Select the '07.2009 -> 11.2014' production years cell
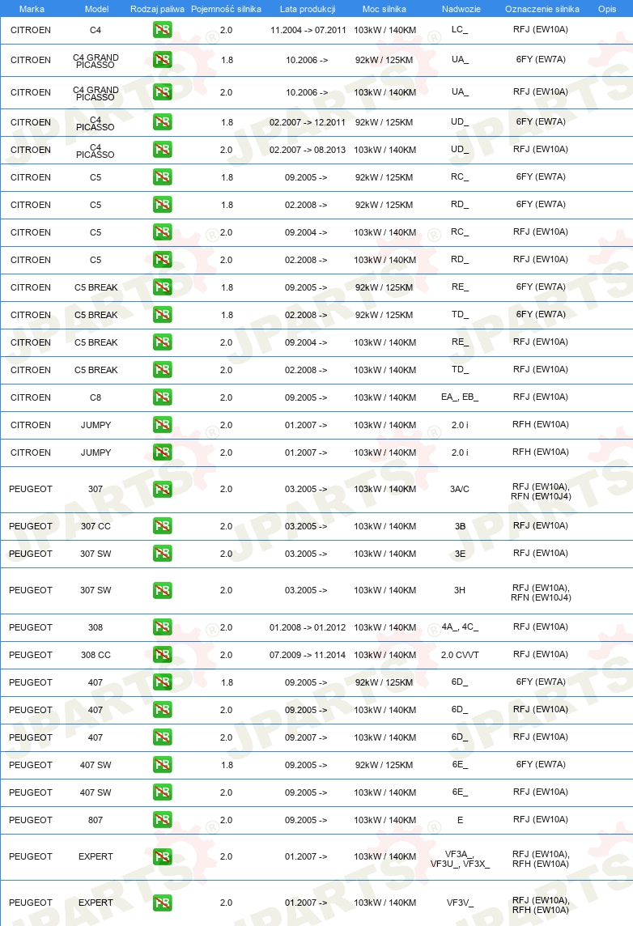Viewport: 633px width, 926px height. pyautogui.click(x=307, y=655)
